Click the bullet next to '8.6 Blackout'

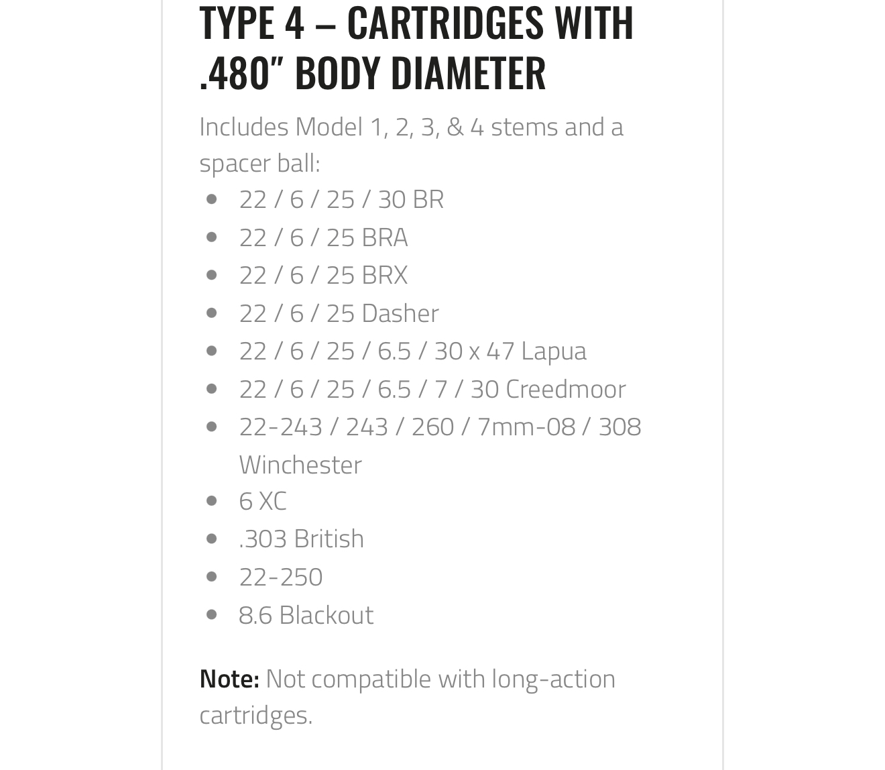[212, 614]
